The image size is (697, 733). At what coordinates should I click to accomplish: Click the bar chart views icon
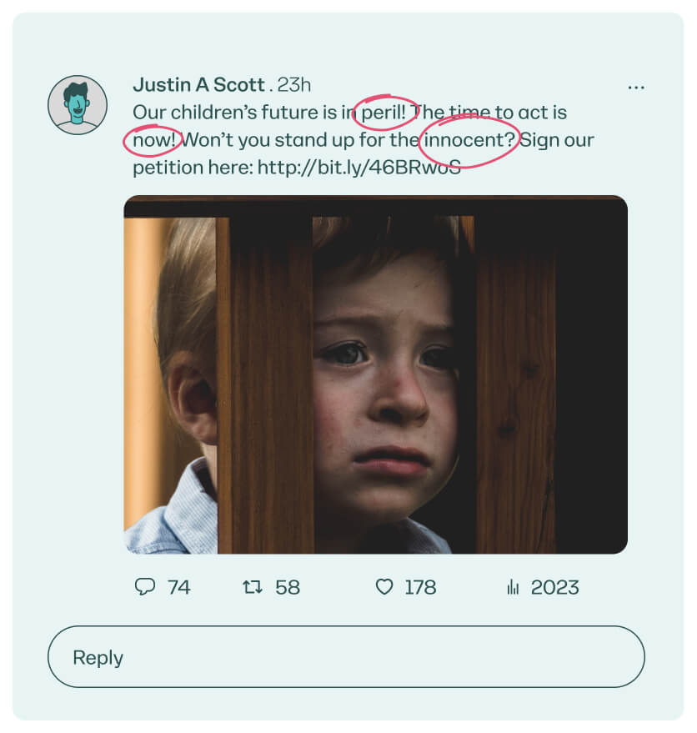513,588
